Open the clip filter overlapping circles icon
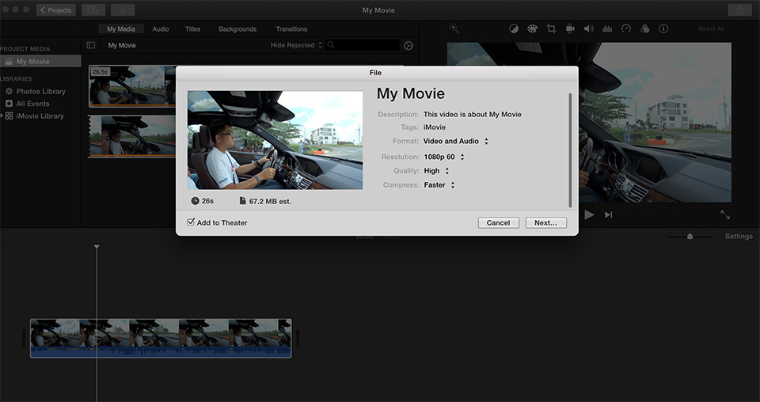 tap(644, 28)
